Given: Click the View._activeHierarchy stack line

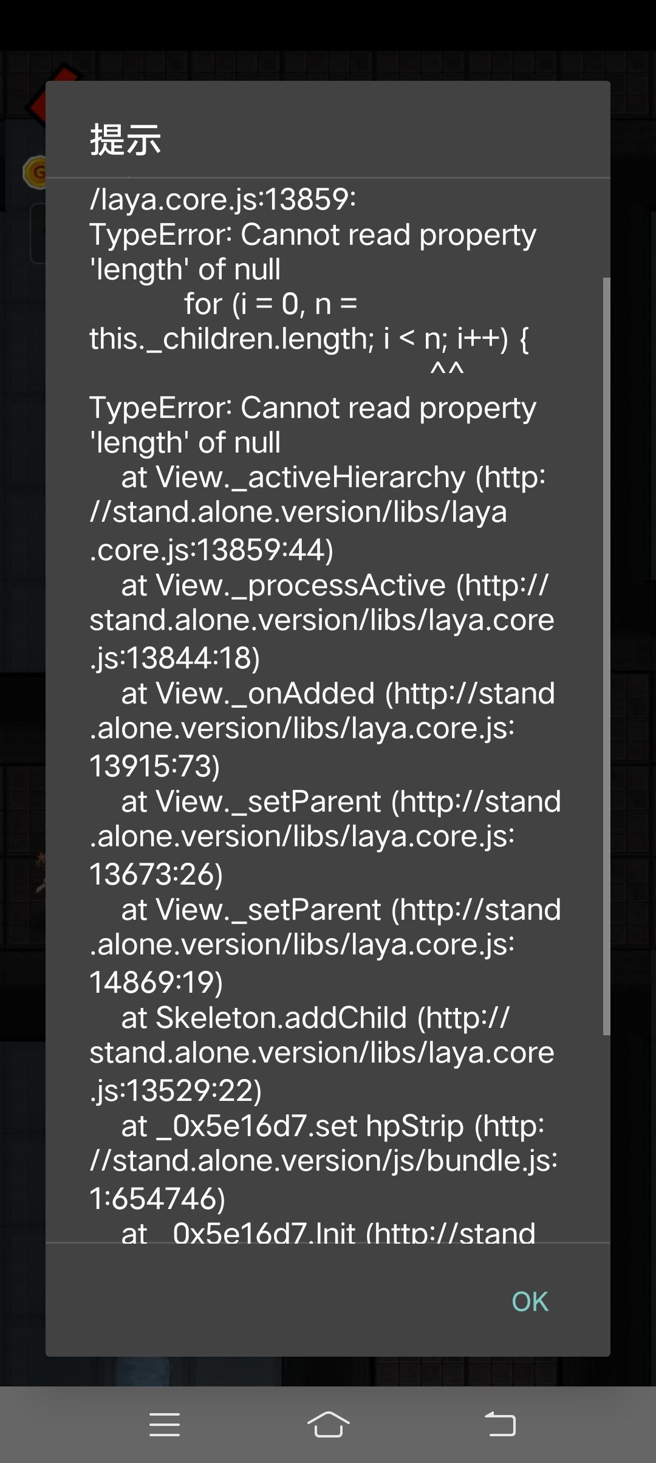Looking at the screenshot, I should [316, 513].
